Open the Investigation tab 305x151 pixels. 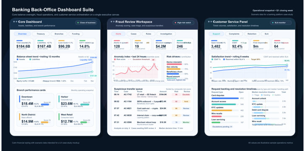click(166, 34)
